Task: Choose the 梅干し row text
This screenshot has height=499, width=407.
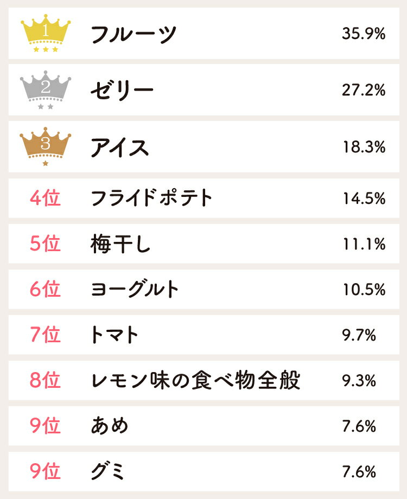Action: pyautogui.click(x=120, y=244)
